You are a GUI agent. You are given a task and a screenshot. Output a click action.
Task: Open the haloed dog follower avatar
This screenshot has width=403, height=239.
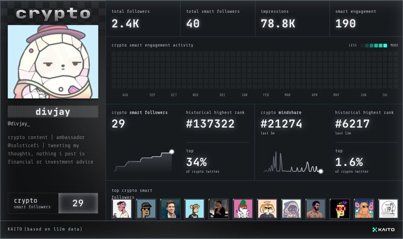click(x=267, y=209)
